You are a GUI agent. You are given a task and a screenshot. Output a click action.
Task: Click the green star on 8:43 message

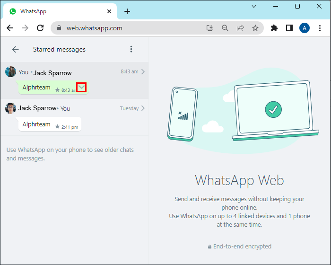point(57,90)
